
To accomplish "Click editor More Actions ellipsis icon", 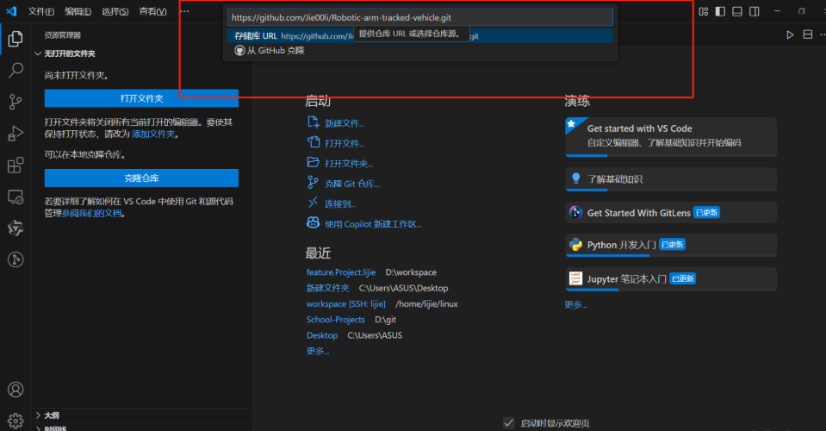I will coord(823,34).
